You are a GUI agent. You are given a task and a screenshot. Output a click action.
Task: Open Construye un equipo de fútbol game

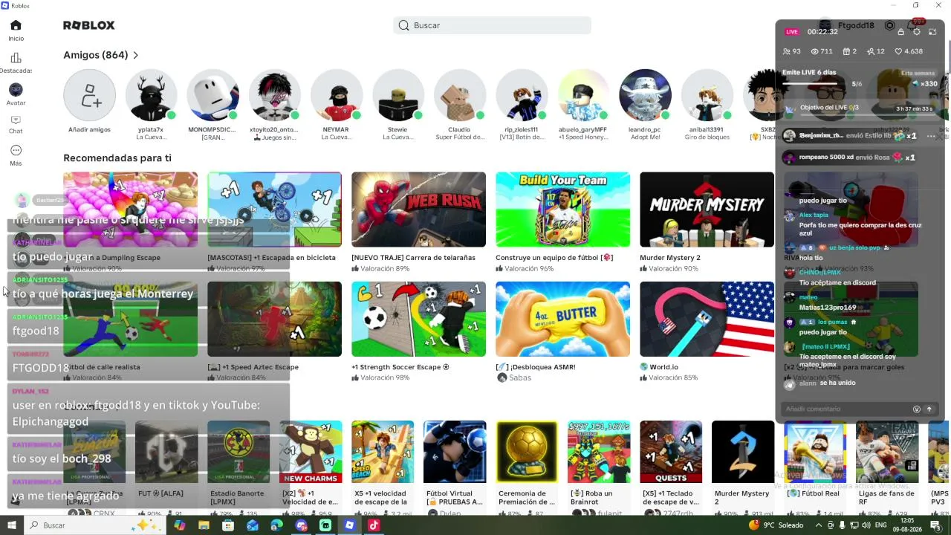[x=562, y=210]
